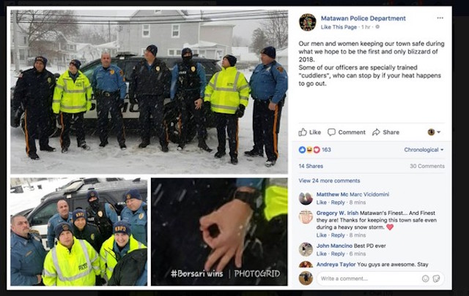Image resolution: width=469 pixels, height=296 pixels.
Task: Open the profile selector dropdown beside Share
Action: [x=434, y=132]
